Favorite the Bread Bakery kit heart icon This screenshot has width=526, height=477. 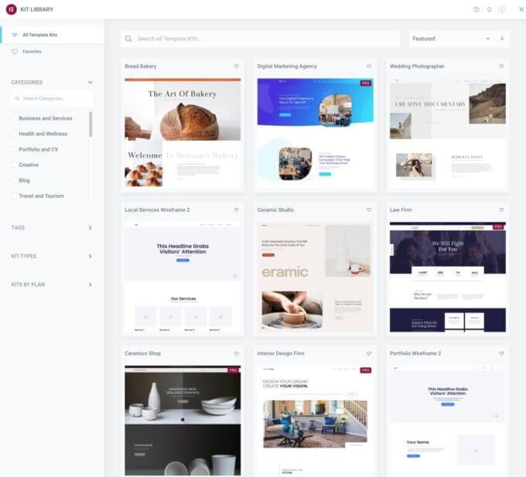tap(237, 66)
